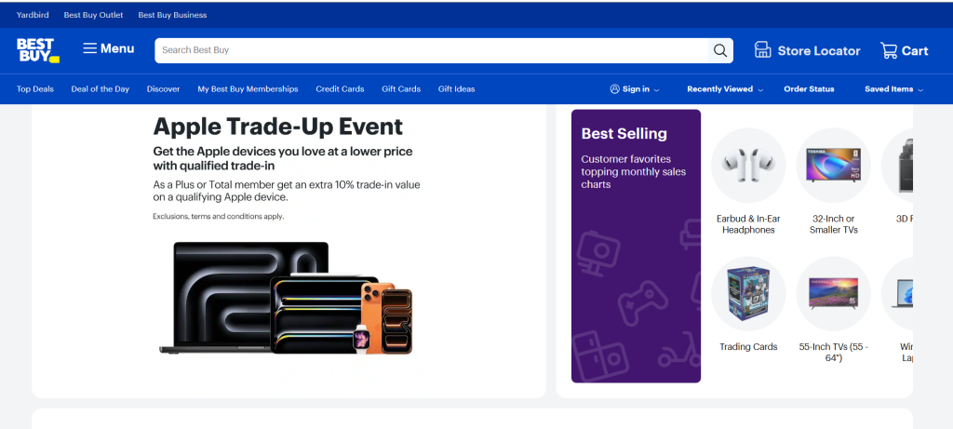
Task: Click the Apple devices promo image
Action: click(286, 298)
